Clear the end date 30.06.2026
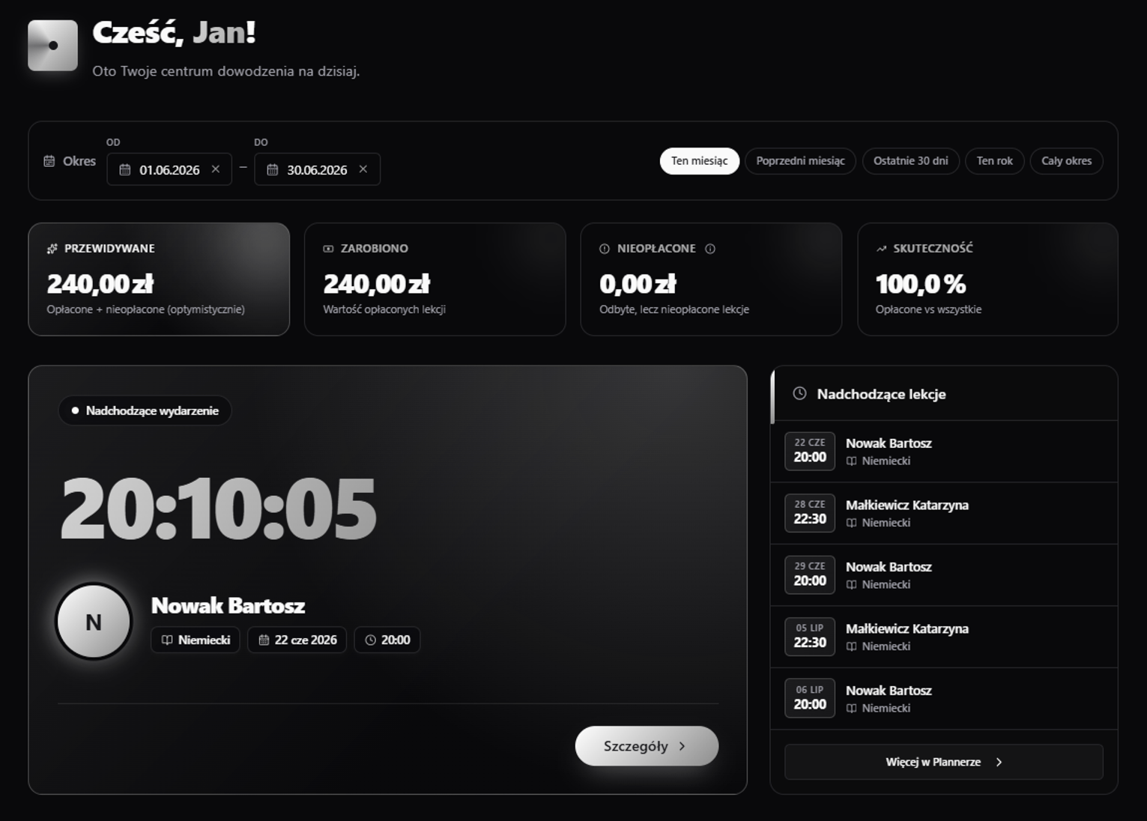The width and height of the screenshot is (1147, 821). coord(363,169)
